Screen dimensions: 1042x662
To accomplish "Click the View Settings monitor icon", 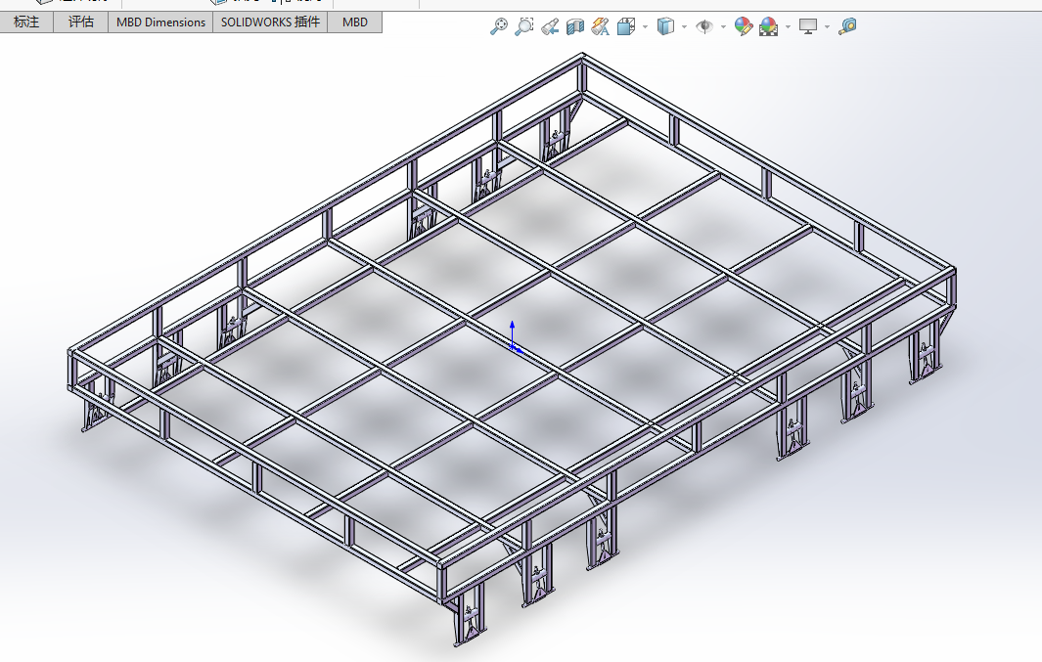I will pos(808,27).
